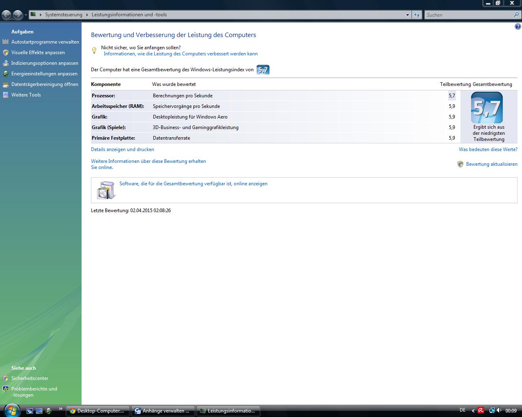Viewport: 522px width, 417px height.
Task: Click the large 5,7 Gesamtbewertung badge
Action: coord(487,108)
